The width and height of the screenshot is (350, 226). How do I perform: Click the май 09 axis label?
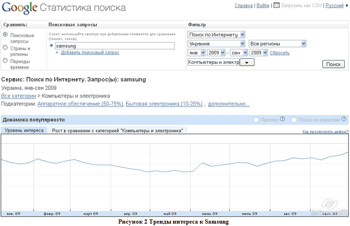170,214
